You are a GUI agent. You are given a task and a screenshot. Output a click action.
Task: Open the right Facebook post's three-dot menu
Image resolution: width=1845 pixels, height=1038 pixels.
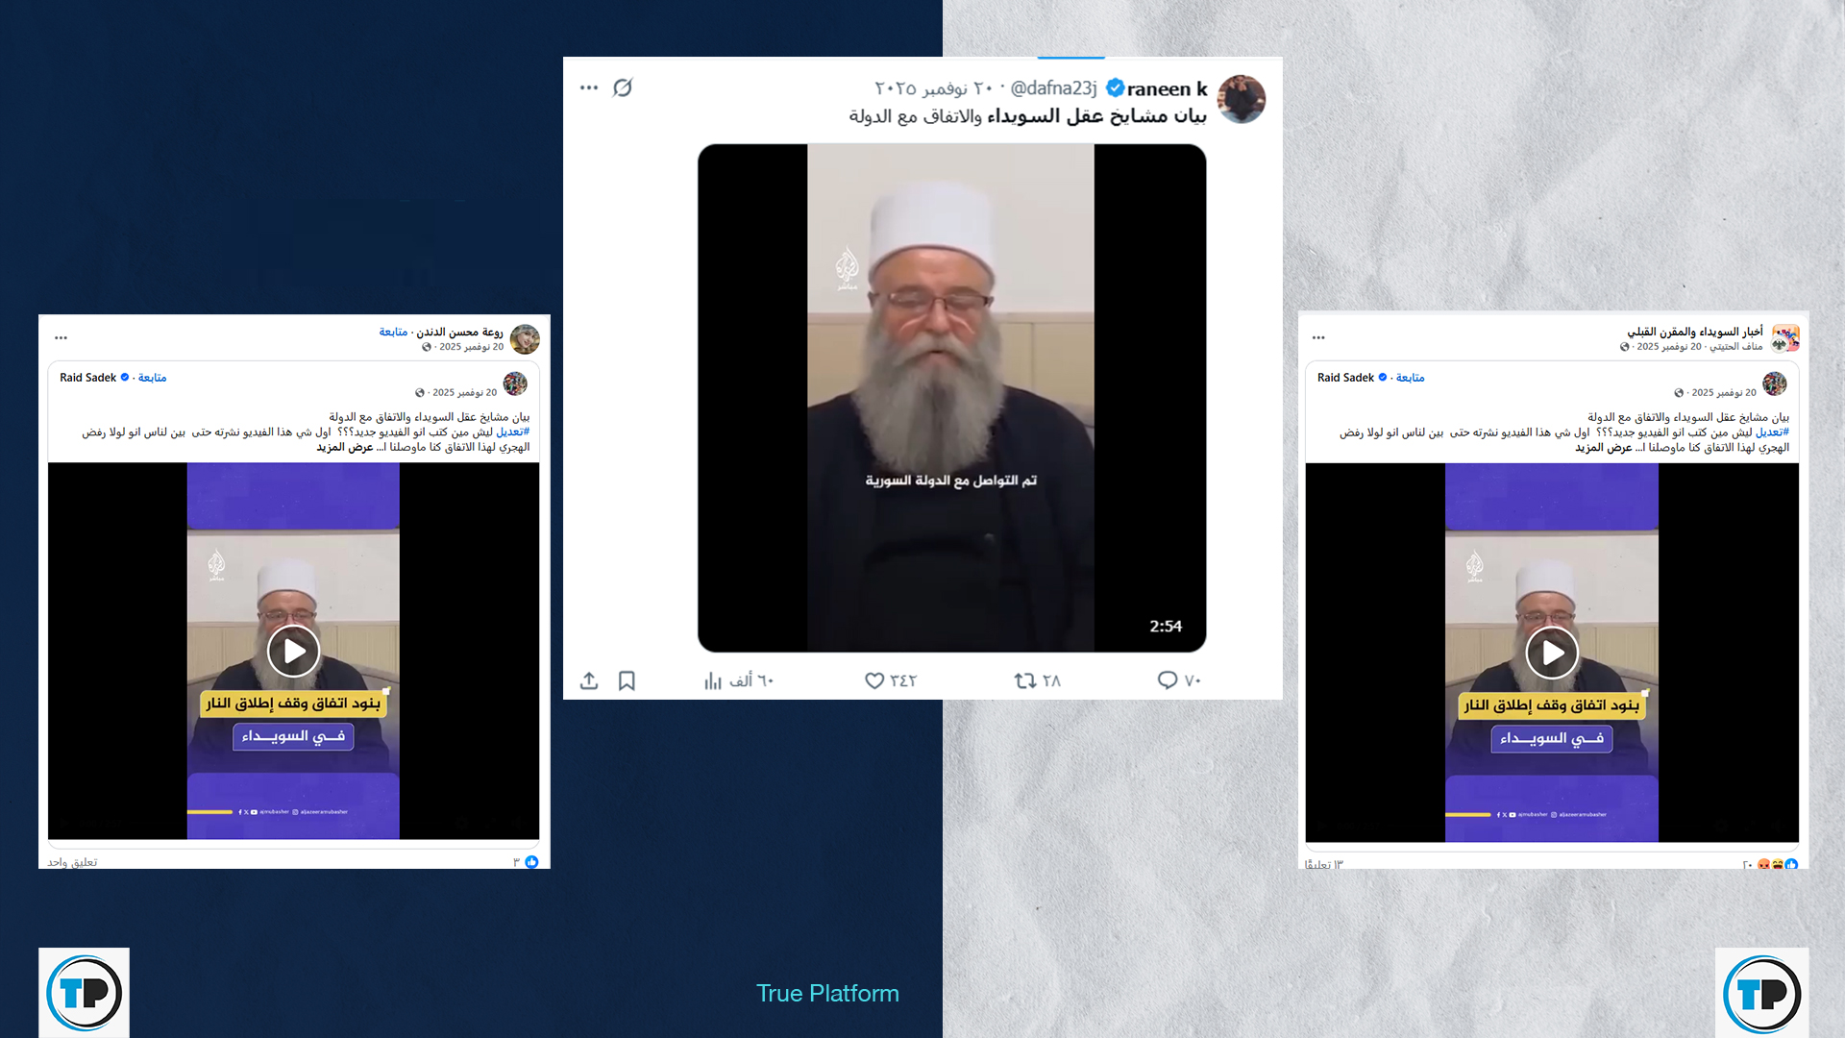(x=1318, y=337)
